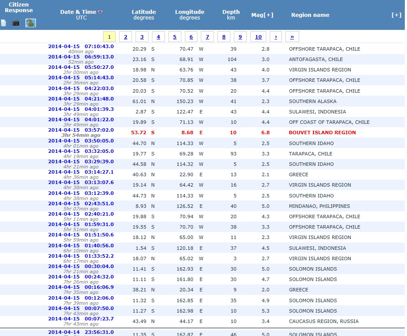
Task: Expand the Mag[+] column header
Action: click(262, 15)
